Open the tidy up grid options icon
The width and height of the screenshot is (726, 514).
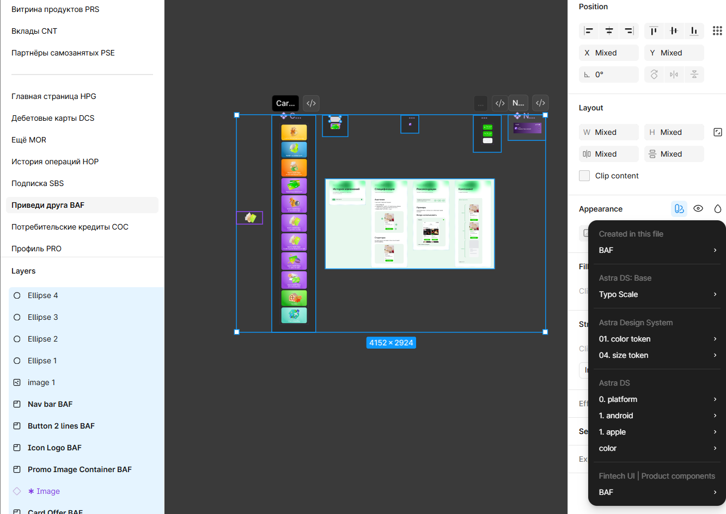click(717, 31)
